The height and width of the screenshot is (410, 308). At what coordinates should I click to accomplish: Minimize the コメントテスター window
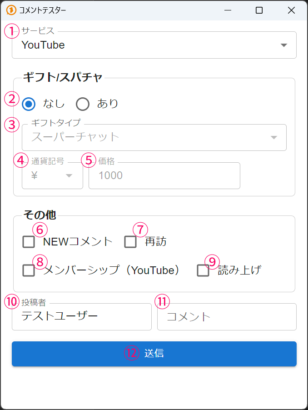[x=227, y=10]
